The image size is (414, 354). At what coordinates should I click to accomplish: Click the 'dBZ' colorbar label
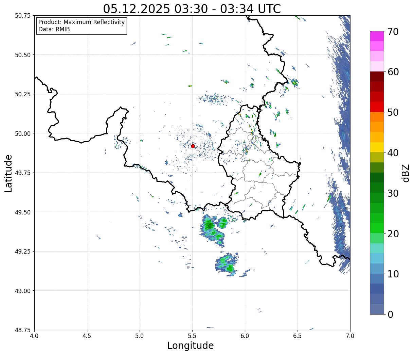click(406, 173)
